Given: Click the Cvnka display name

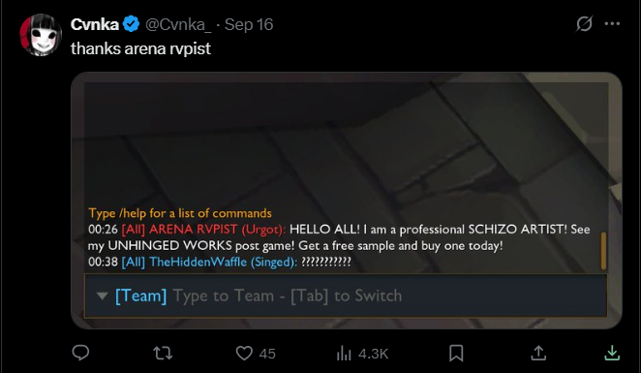Looking at the screenshot, I should (x=95, y=24).
